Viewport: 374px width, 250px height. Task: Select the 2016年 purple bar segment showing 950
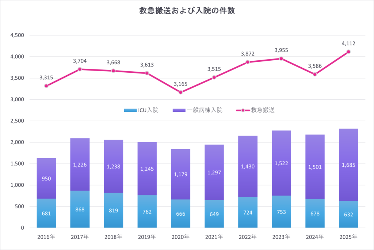pos(46,178)
